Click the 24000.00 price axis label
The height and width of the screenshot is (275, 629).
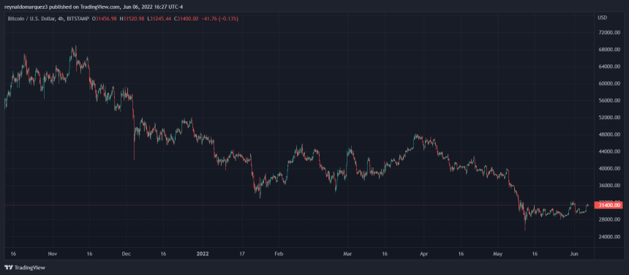click(610, 237)
